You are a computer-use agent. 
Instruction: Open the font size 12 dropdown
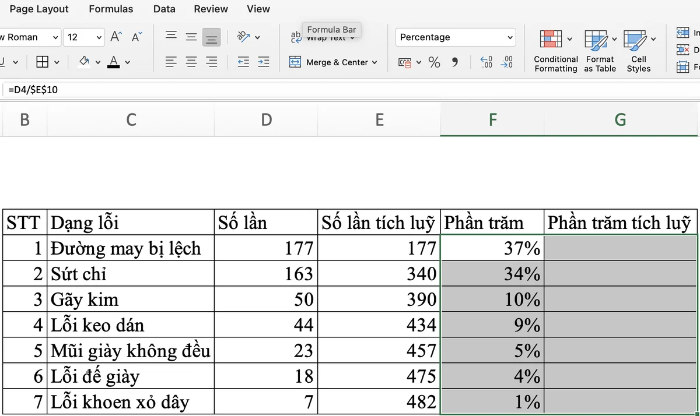coord(99,37)
